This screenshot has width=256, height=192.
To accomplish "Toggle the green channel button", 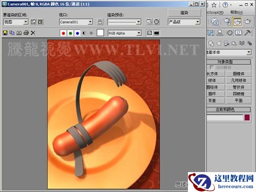I will [x=70, y=33].
